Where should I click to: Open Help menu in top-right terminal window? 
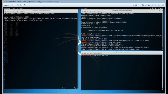click(x=101, y=12)
